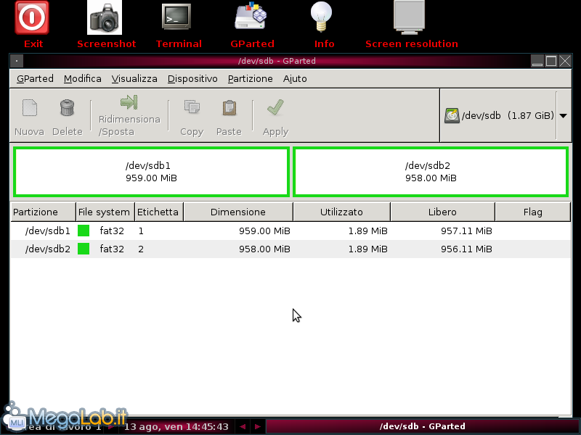Select the /dev/sdb2 row in partition list
The image size is (581, 435).
pos(290,249)
